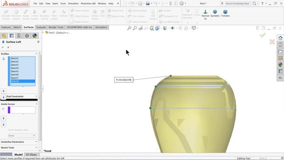Collapse the Profiles section
284x160 pixels.
click(36, 54)
